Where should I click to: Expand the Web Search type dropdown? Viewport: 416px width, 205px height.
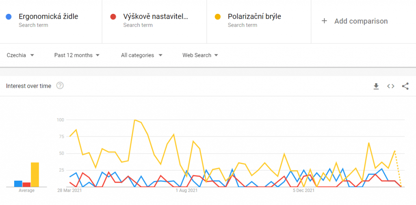(x=200, y=55)
